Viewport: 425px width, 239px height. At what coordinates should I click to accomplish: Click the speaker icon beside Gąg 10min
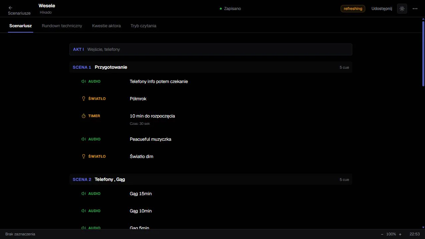[84, 211]
